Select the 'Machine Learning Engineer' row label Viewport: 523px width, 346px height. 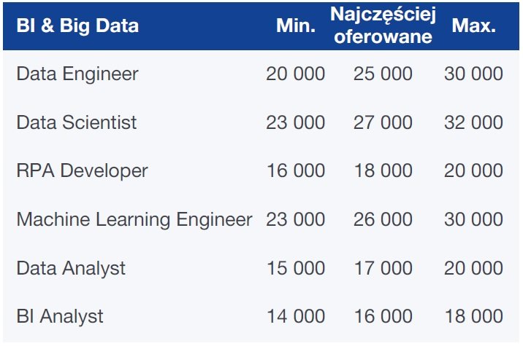point(134,219)
